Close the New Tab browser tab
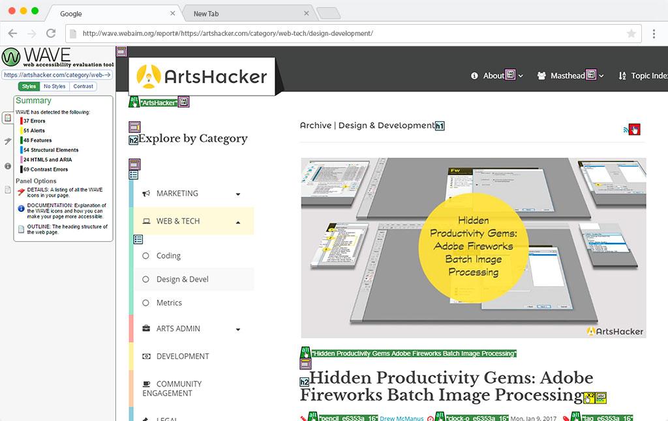 point(307,13)
